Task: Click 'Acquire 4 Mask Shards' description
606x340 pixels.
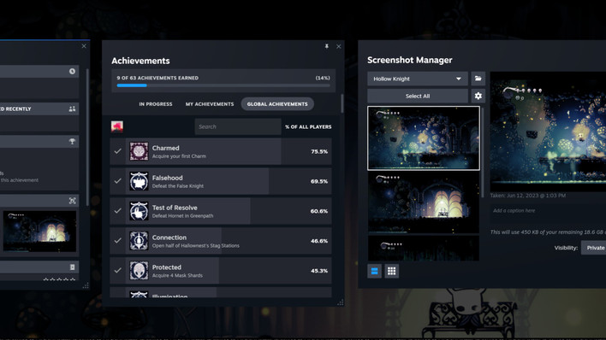Action: coord(177,276)
